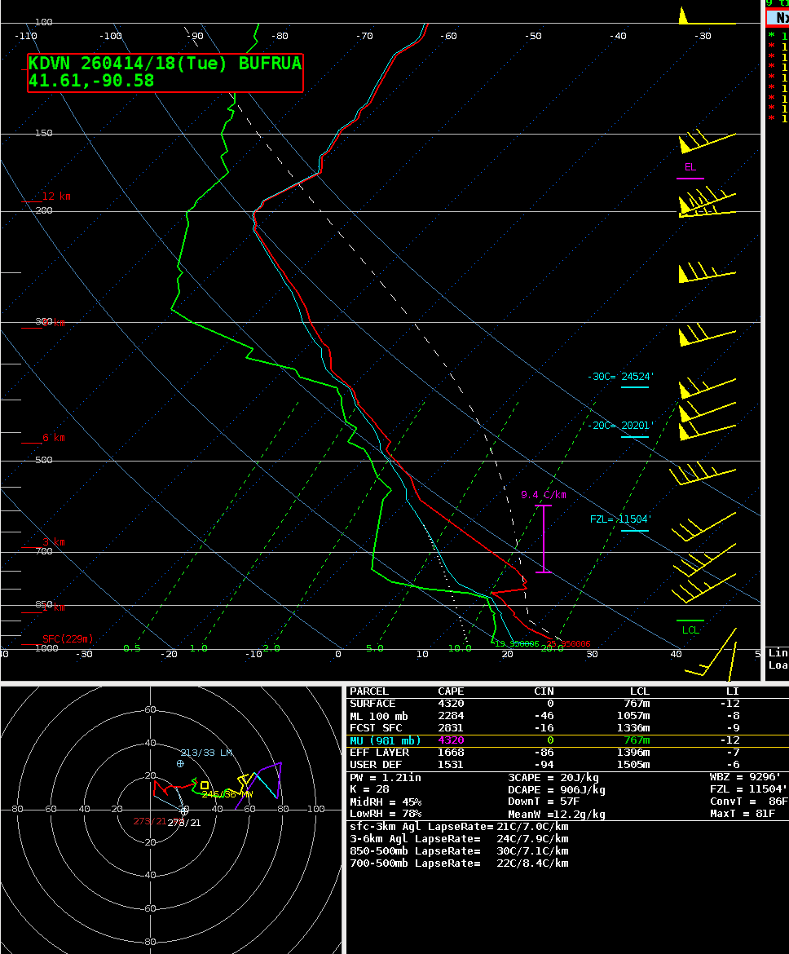Click the 850-500mb LapseRate row
This screenshot has height=954, width=789.
(459, 851)
